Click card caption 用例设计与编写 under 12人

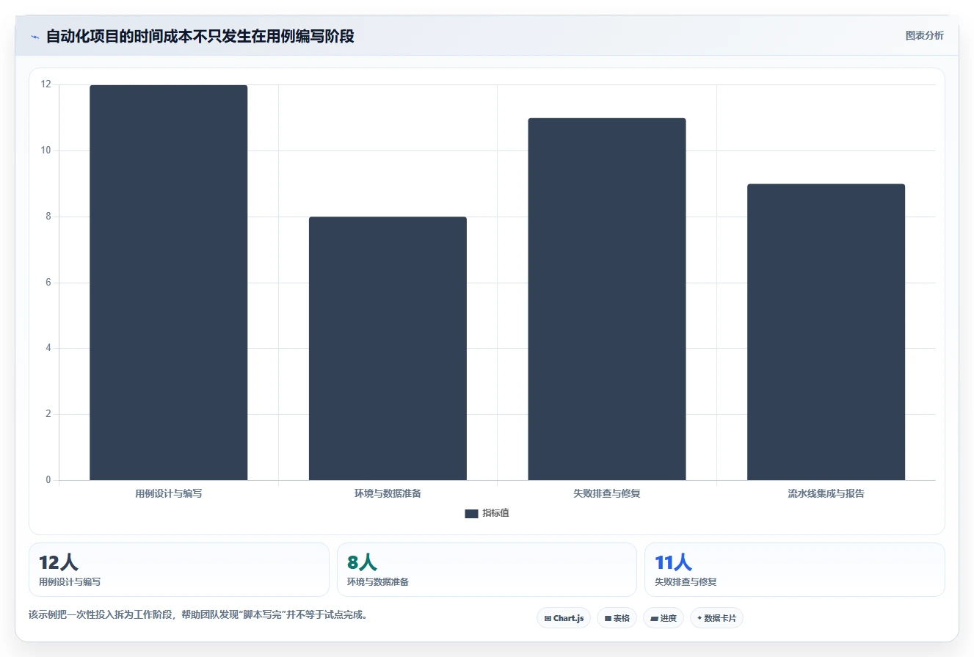point(70,582)
